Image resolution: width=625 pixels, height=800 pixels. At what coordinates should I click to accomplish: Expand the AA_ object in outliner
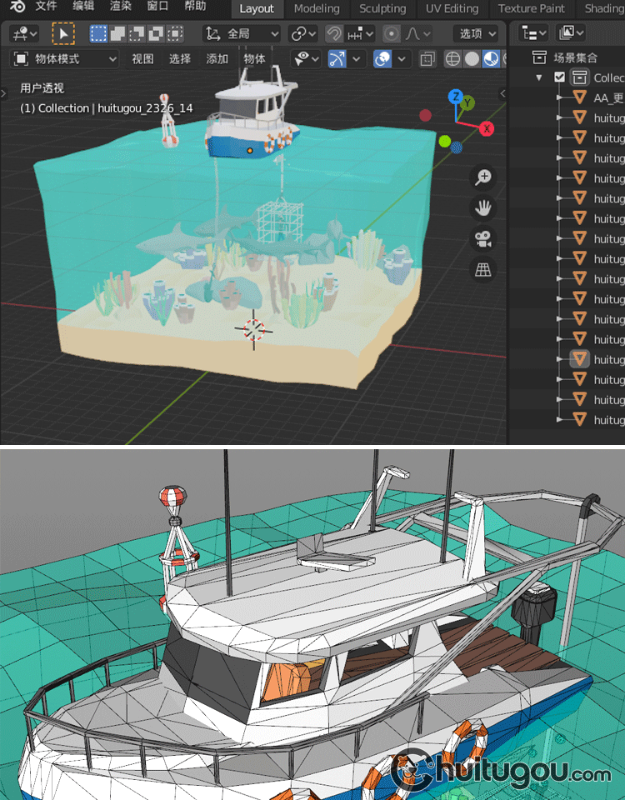click(560, 97)
